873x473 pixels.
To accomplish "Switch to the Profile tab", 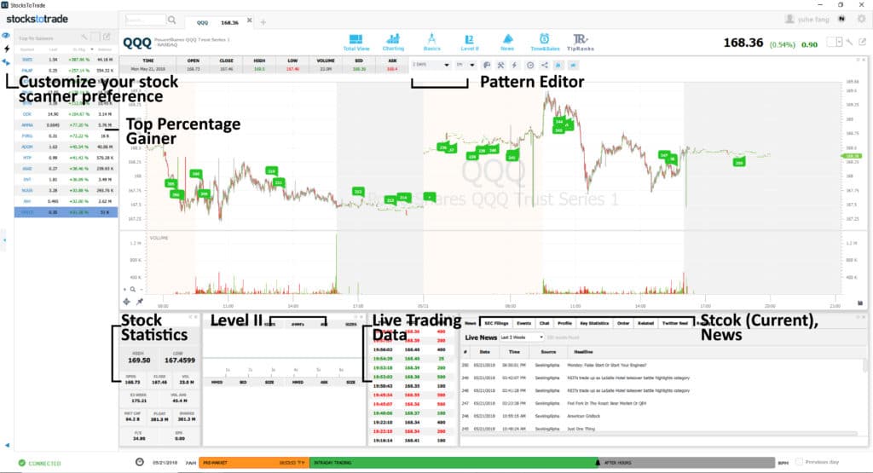I will point(564,323).
